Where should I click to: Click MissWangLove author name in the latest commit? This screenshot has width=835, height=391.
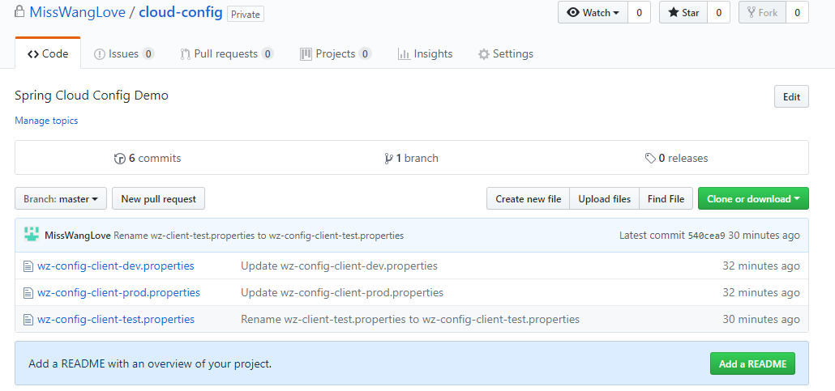[x=78, y=235]
